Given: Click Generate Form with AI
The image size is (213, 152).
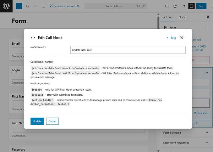Looking at the screenshot, I should (x=64, y=6).
